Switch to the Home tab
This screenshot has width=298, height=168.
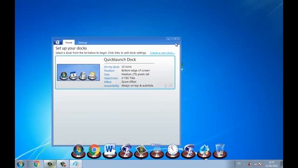pos(68,42)
